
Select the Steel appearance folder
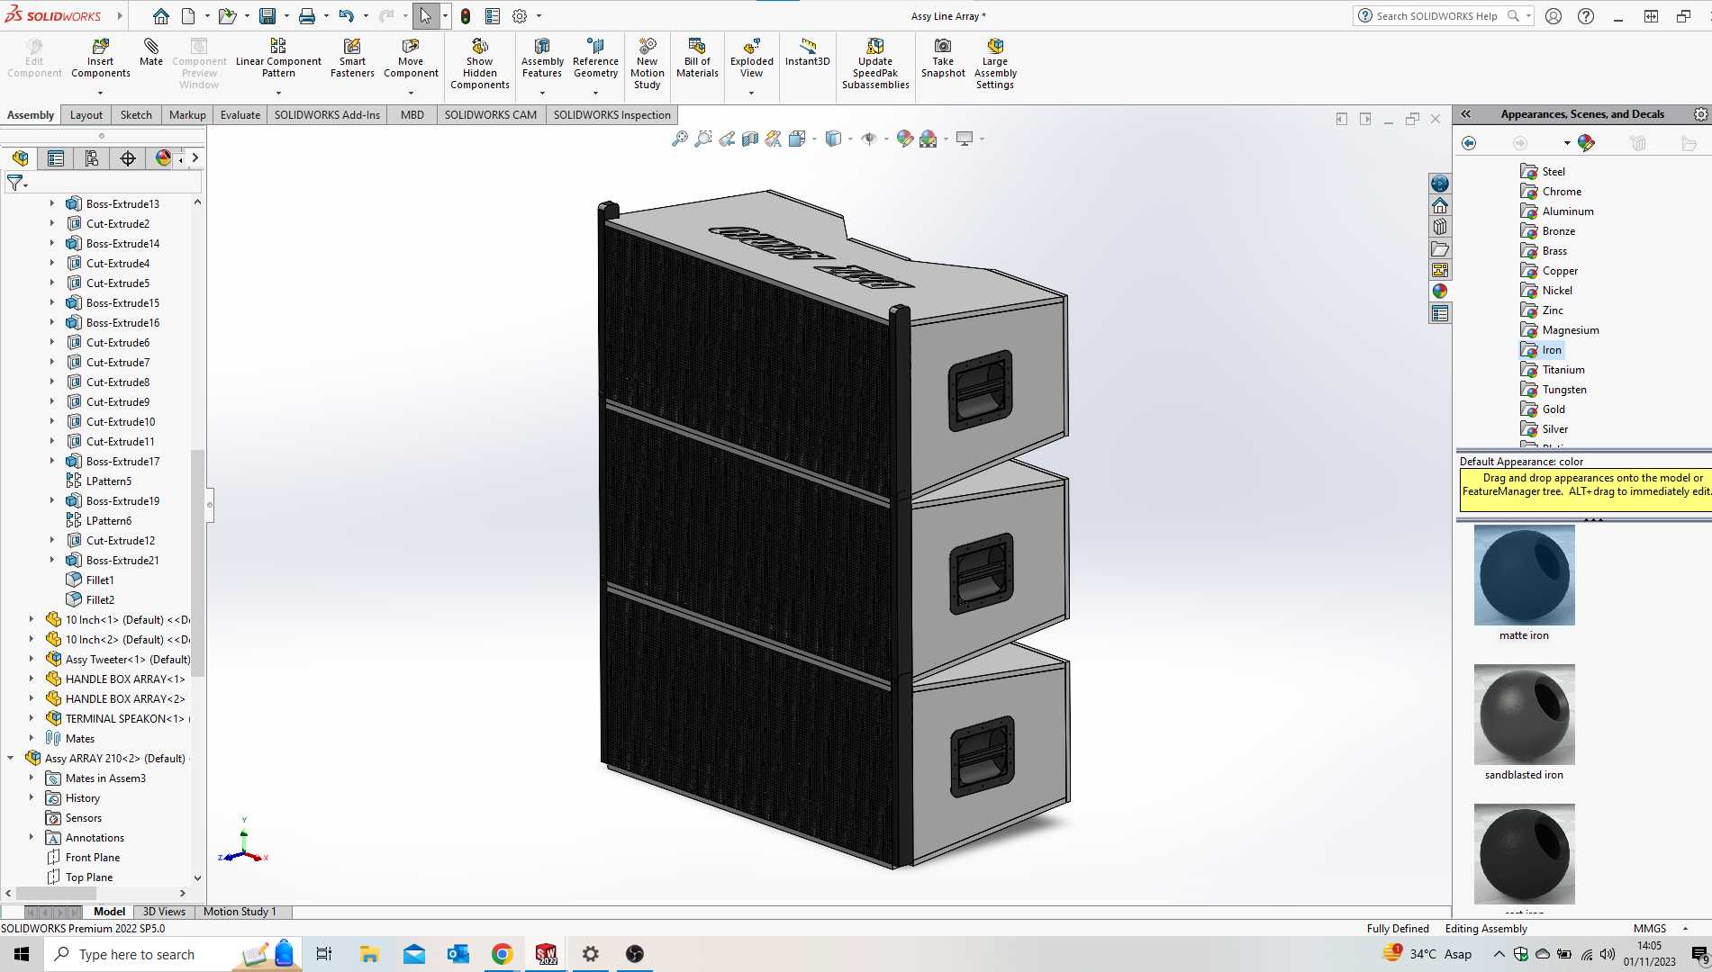1543,172
